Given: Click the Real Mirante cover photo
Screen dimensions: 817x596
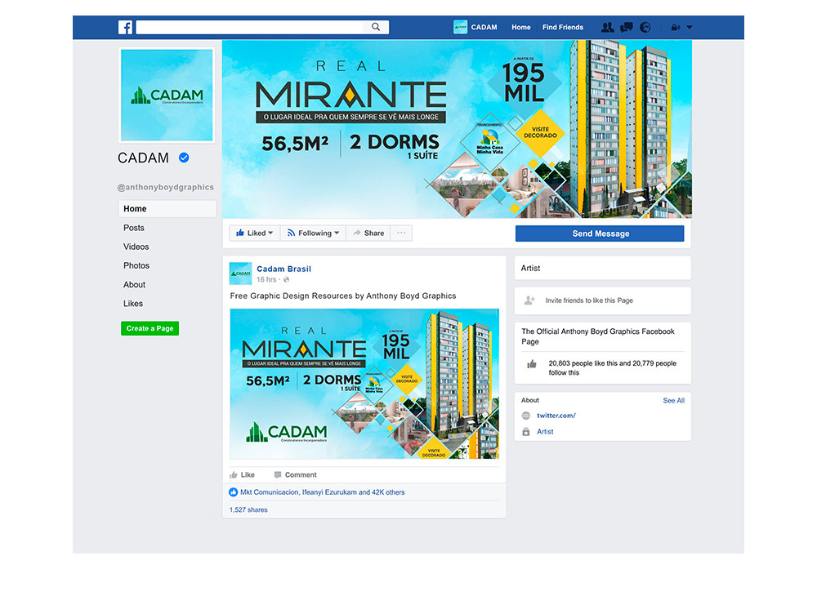Looking at the screenshot, I should 457,129.
